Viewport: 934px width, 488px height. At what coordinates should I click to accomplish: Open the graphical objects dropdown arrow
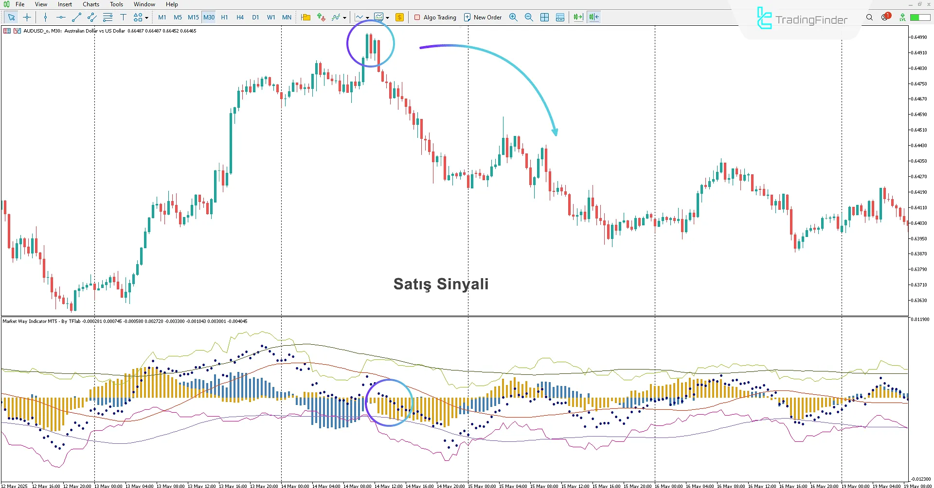click(147, 17)
